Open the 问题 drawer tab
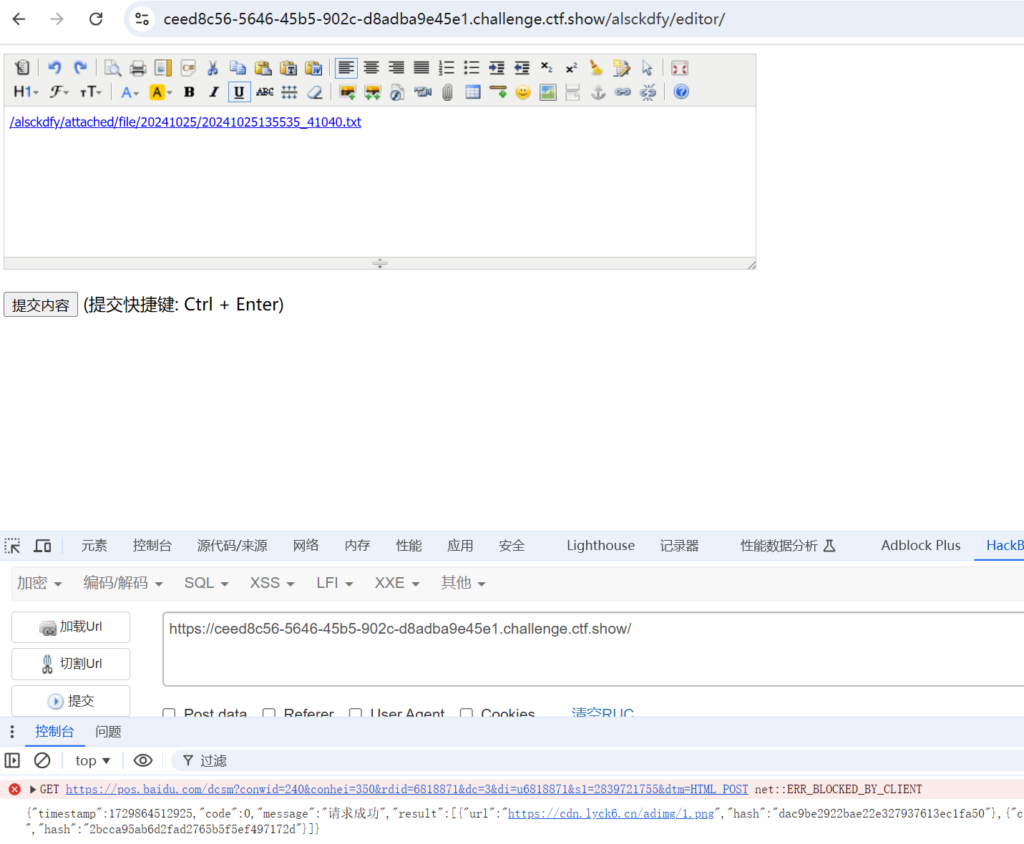 coord(108,732)
